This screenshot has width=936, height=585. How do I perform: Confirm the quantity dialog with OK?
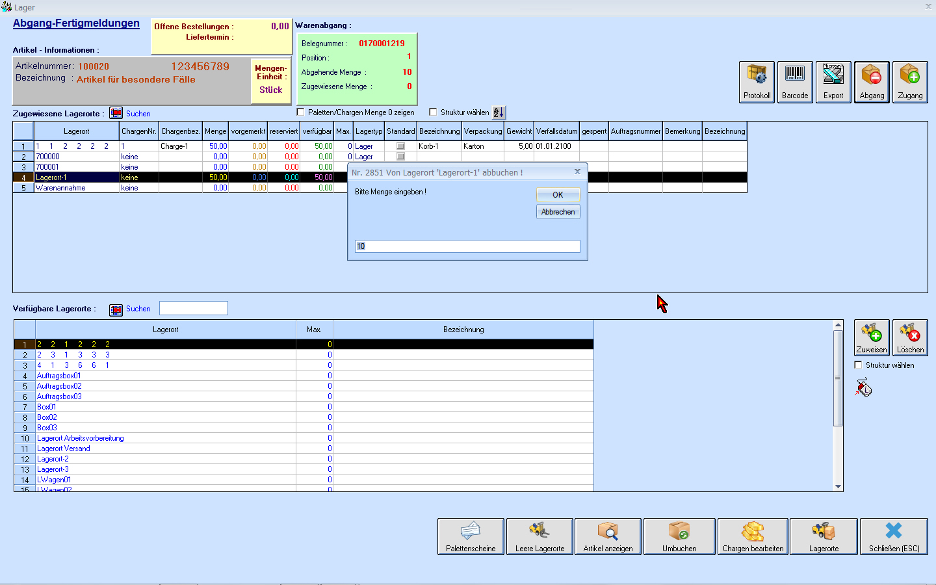[x=558, y=195]
